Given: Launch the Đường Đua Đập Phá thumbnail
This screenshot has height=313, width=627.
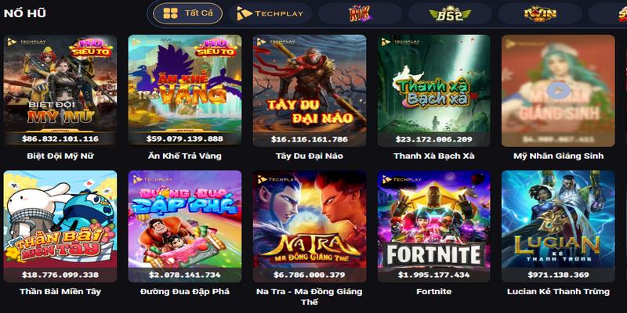Looking at the screenshot, I should point(185,226).
